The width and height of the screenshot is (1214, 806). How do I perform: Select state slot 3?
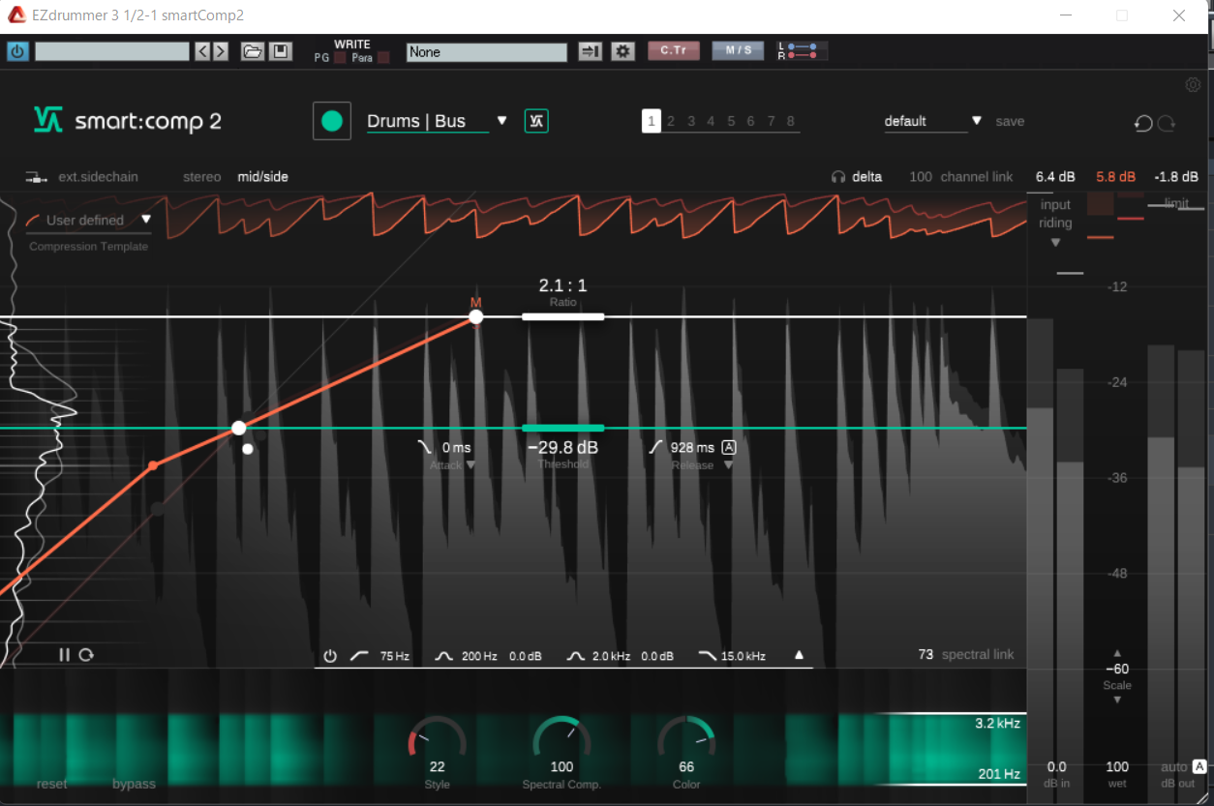tap(691, 121)
